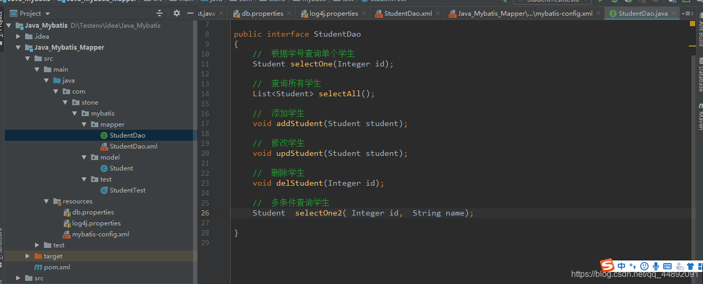Collapse the main folder arrow
The height and width of the screenshot is (284, 703).
pos(37,69)
